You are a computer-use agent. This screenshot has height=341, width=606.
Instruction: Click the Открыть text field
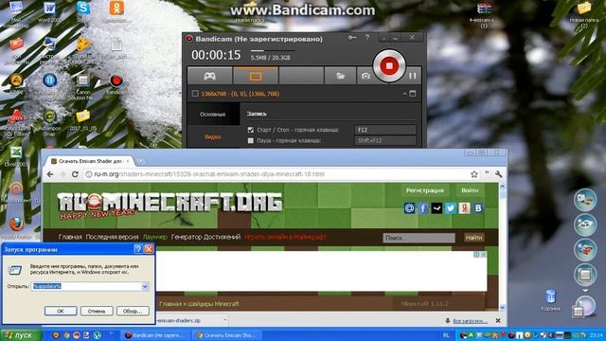click(x=86, y=286)
